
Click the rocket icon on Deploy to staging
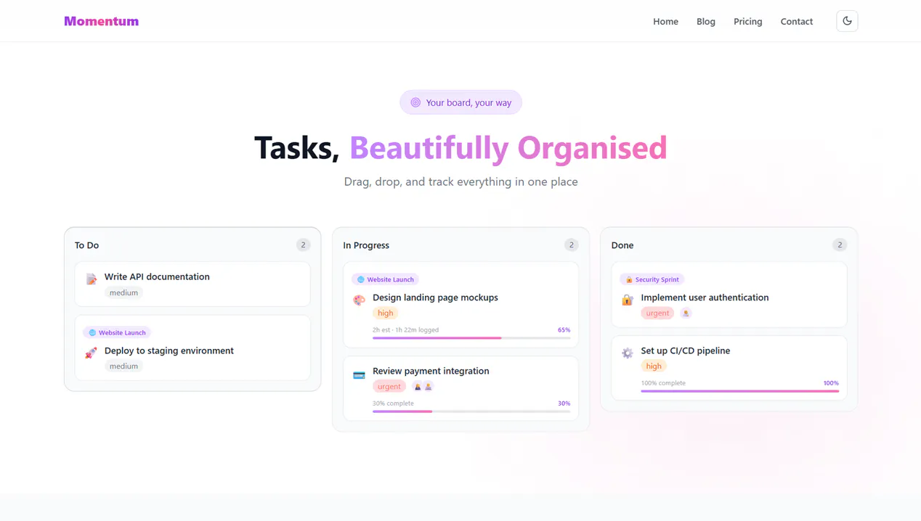tap(91, 353)
